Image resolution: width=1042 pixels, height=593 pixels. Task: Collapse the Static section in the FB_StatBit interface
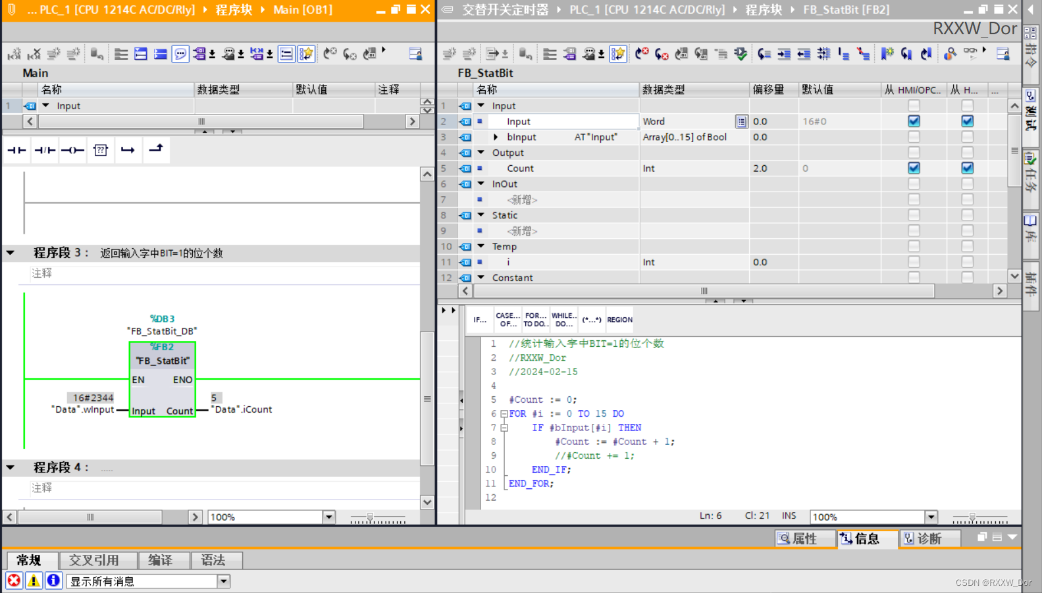pos(481,215)
